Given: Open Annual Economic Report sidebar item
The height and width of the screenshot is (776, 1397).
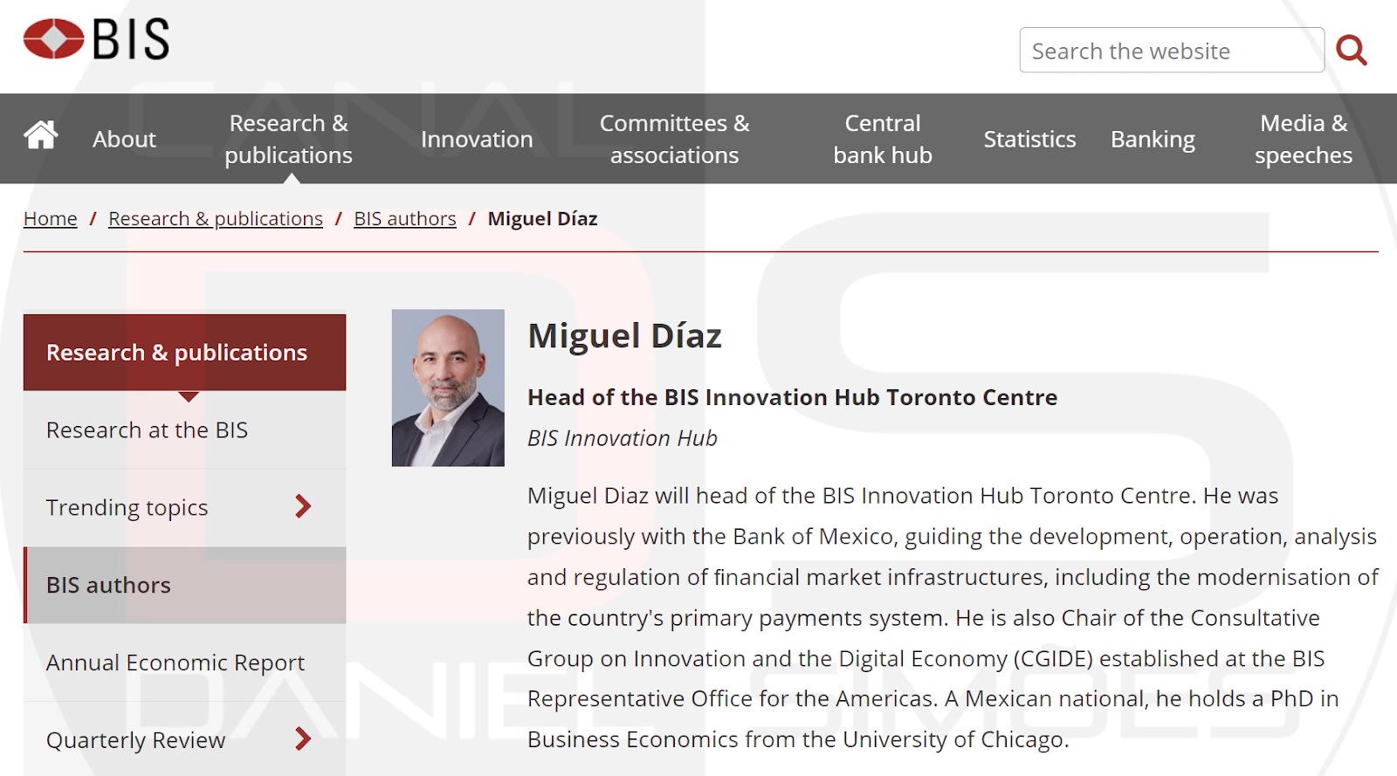Looking at the screenshot, I should pos(185,663).
